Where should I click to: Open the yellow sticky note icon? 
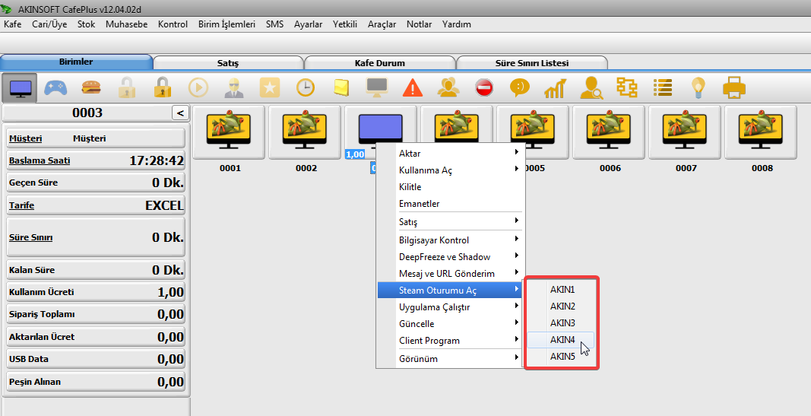341,88
